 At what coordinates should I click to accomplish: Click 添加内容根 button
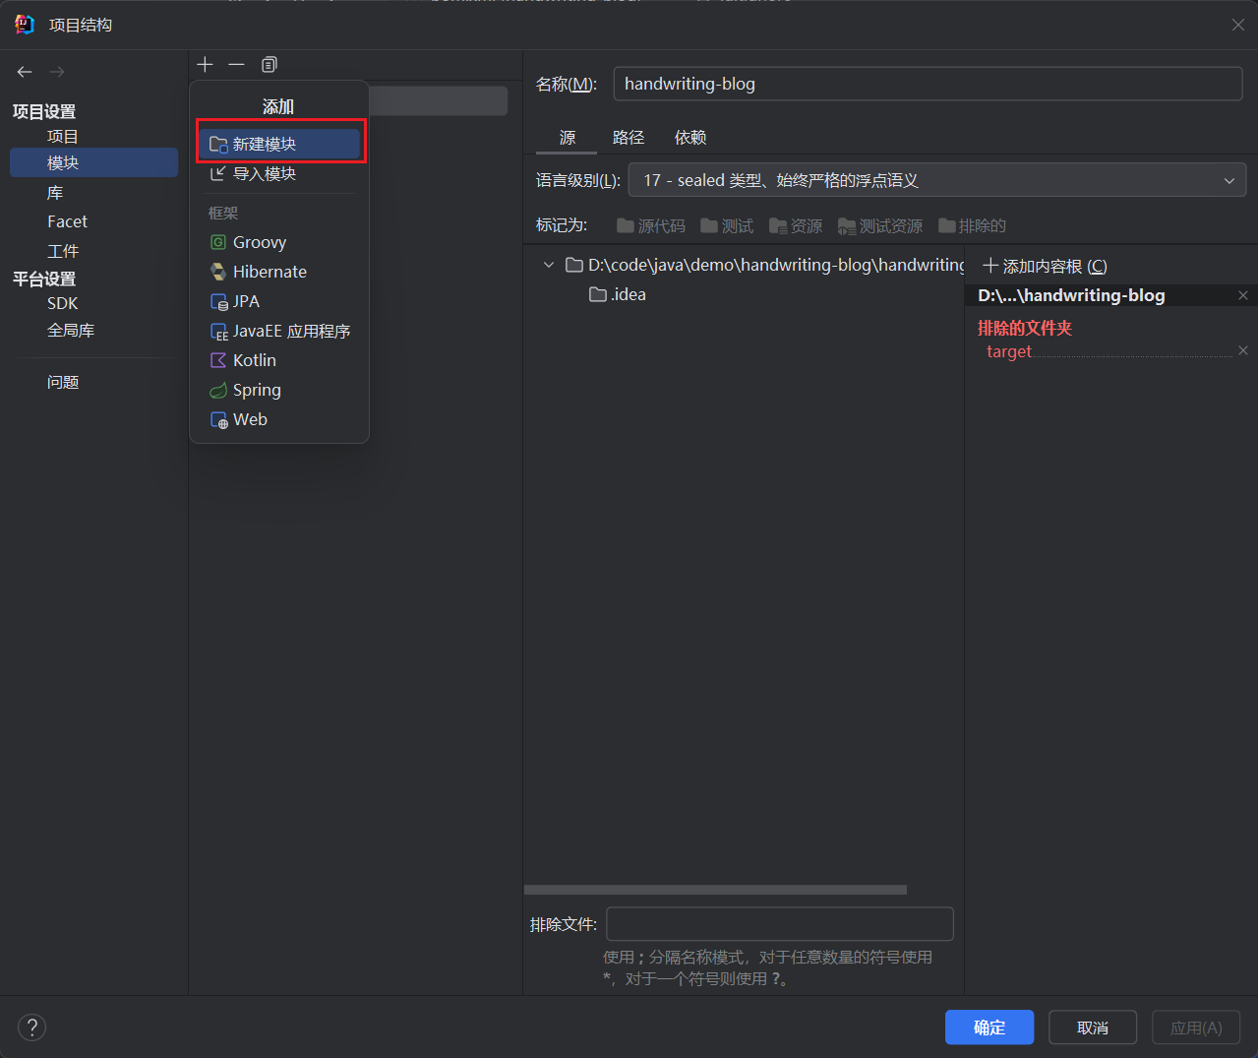click(1045, 267)
